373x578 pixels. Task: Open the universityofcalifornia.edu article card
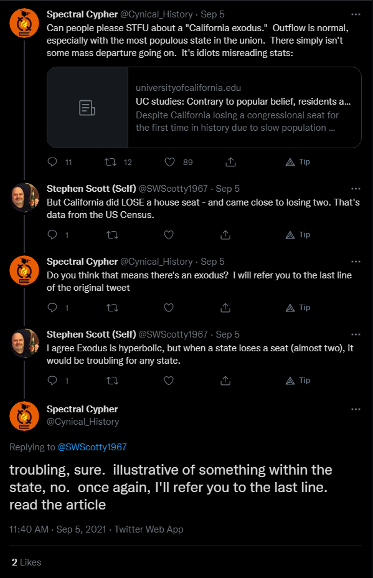204,107
